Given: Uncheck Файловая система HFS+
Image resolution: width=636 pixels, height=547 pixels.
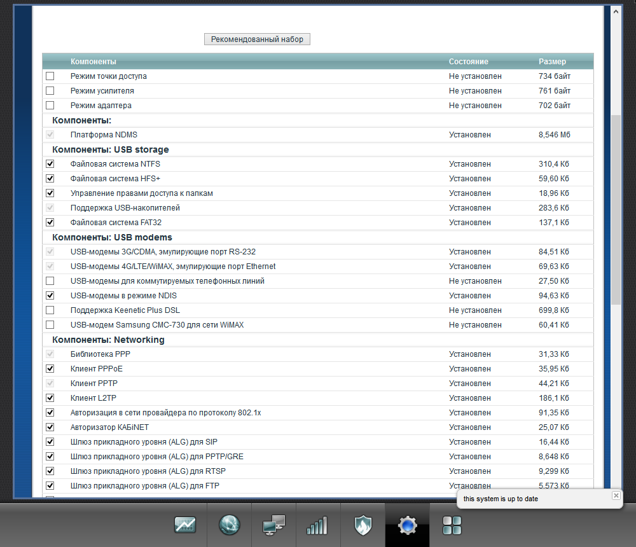Looking at the screenshot, I should [x=50, y=179].
